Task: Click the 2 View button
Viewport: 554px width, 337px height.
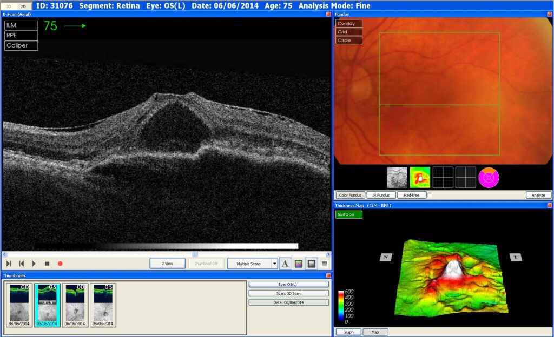Action: 168,264
